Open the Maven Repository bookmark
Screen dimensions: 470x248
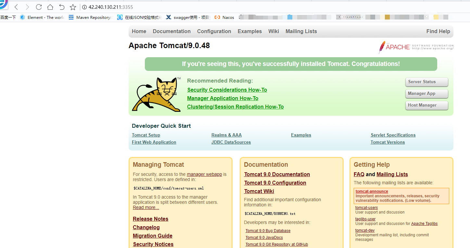click(x=90, y=18)
